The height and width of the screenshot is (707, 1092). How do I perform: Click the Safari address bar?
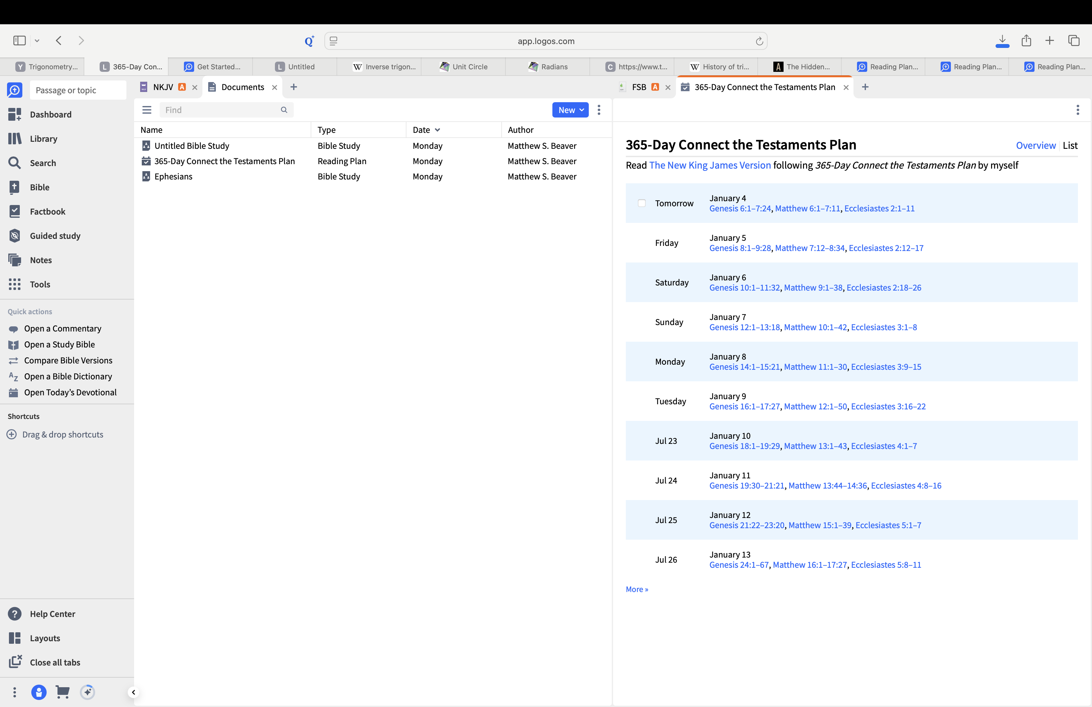546,41
